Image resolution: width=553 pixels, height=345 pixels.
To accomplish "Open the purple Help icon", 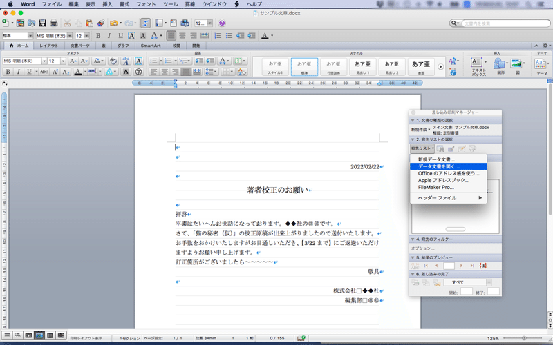I will point(222,23).
